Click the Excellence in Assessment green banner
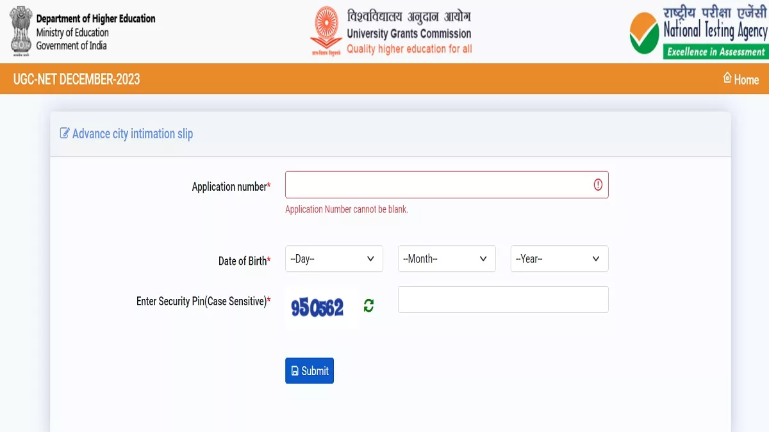The height and width of the screenshot is (432, 769). (715, 52)
